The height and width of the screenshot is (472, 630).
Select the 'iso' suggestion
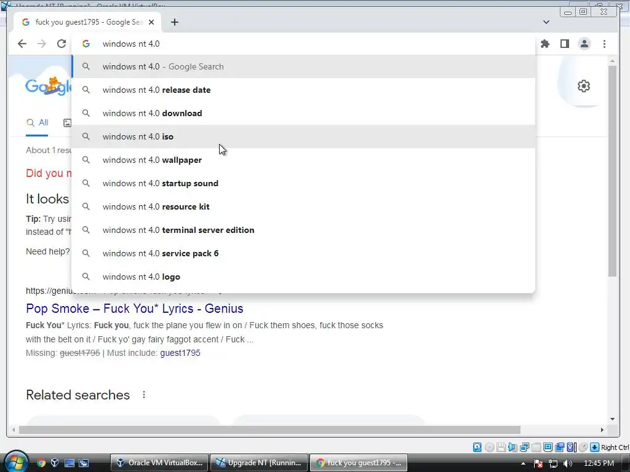point(303,136)
